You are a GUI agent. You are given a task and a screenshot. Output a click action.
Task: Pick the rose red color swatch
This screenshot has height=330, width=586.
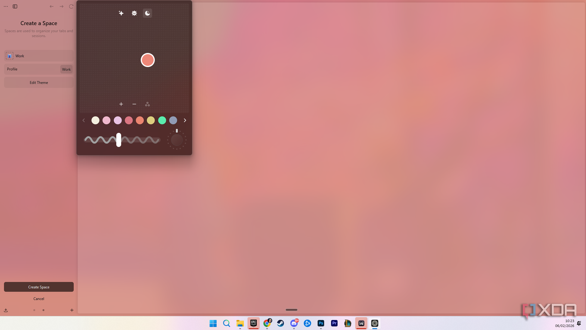[x=129, y=120]
